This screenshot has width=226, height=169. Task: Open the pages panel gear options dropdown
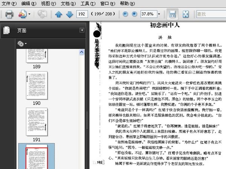pyautogui.click(x=21, y=44)
